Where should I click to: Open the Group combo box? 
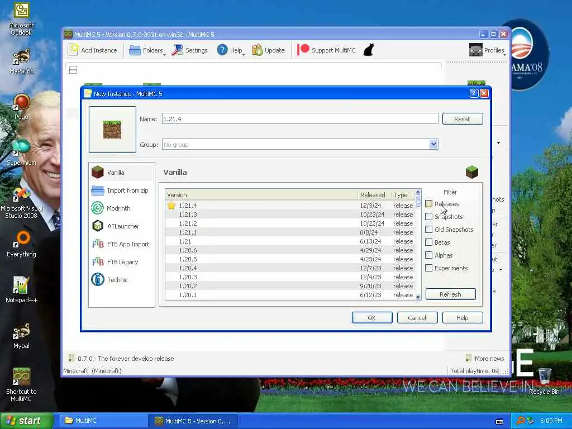[300, 145]
